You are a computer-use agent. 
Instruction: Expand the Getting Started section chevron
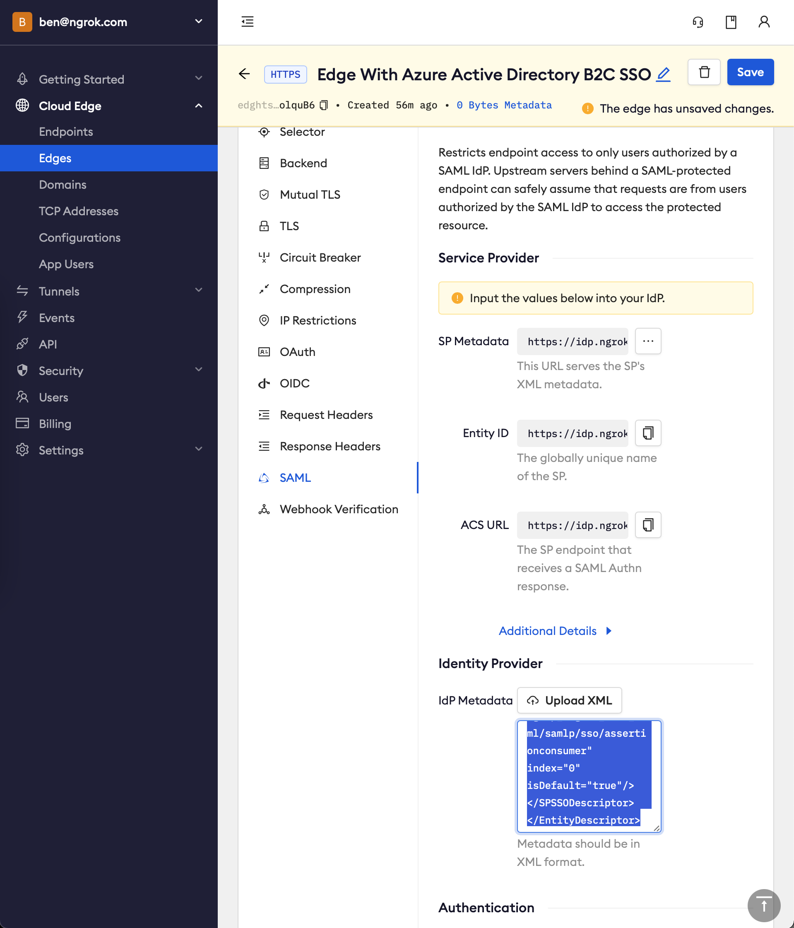[199, 78]
